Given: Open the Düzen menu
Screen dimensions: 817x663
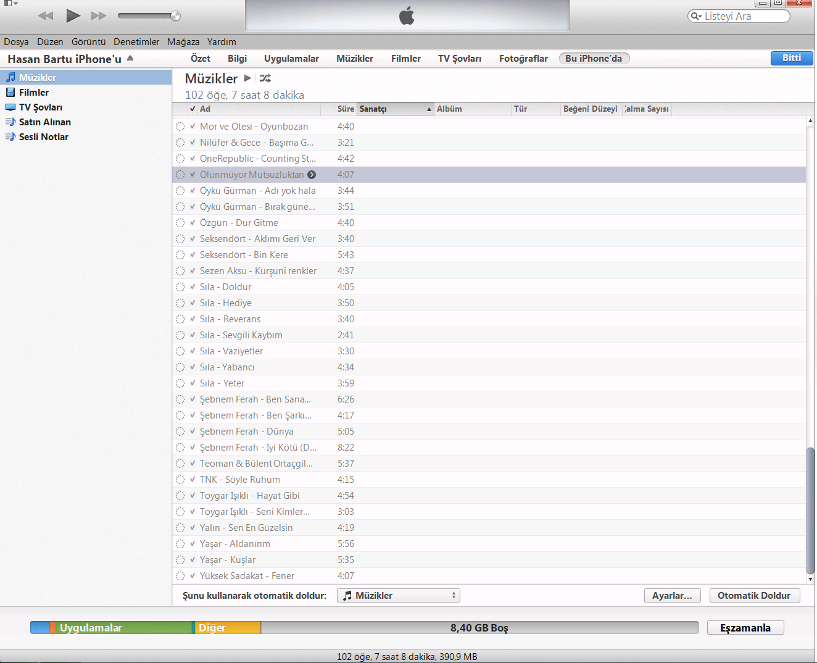Looking at the screenshot, I should [x=50, y=42].
